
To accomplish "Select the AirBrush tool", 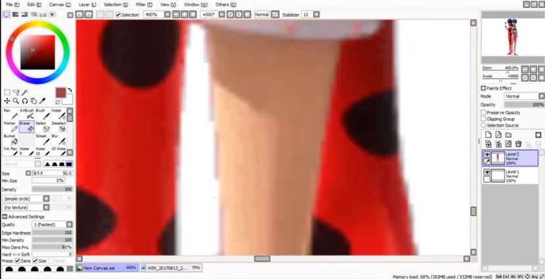I will [27, 114].
